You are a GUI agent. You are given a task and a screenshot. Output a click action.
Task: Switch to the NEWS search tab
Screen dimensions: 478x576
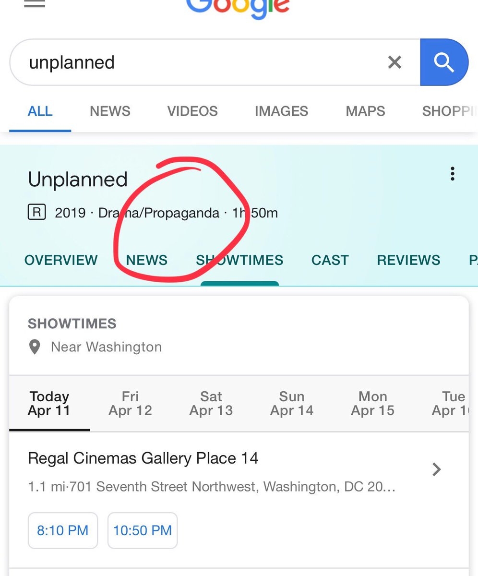(110, 111)
